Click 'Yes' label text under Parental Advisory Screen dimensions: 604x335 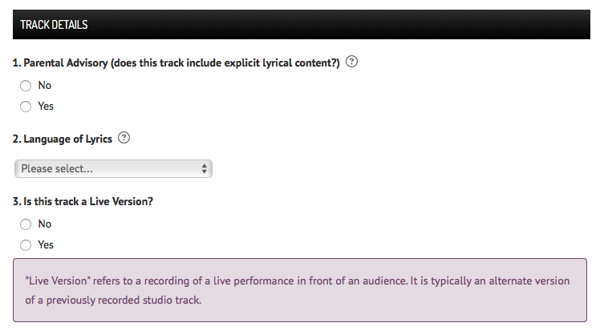pos(46,107)
